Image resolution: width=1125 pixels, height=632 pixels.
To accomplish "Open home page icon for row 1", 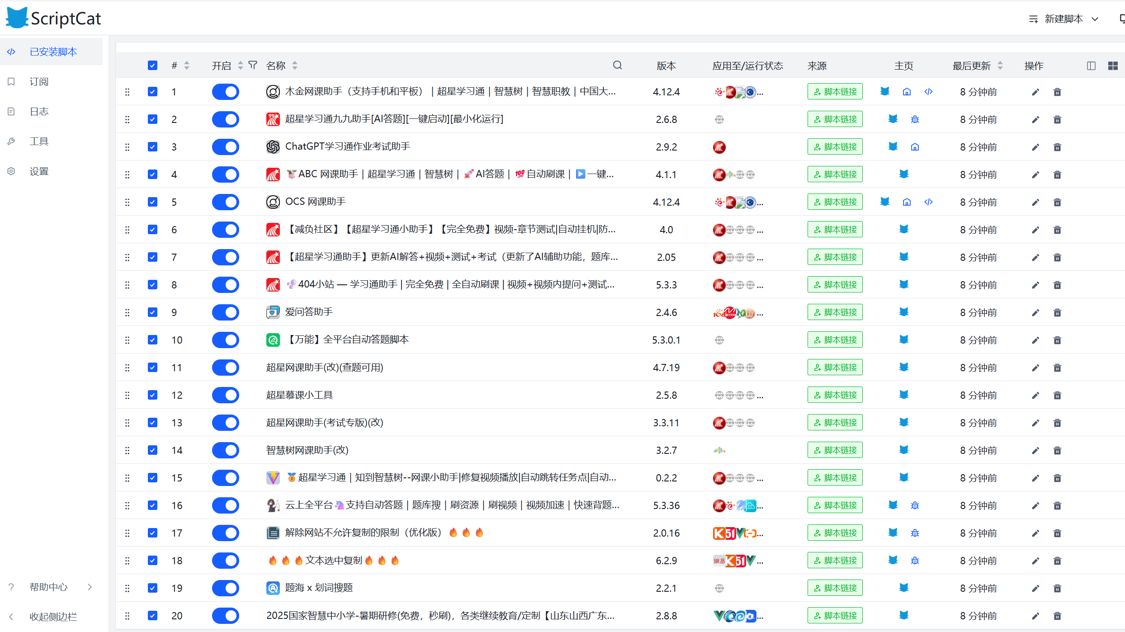I will tap(907, 92).
